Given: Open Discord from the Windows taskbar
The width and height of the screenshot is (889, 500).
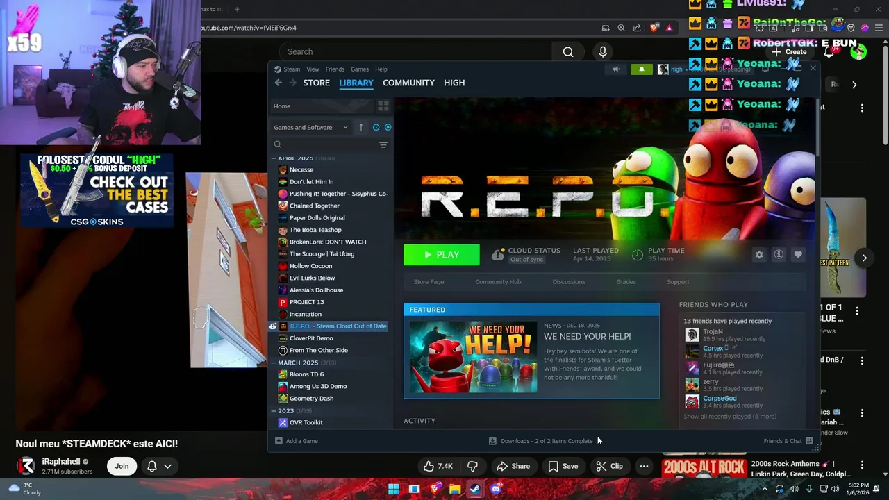Looking at the screenshot, I should pyautogui.click(x=495, y=489).
